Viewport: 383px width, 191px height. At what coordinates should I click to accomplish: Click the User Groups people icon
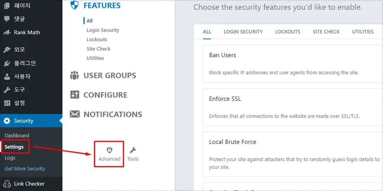[74, 75]
